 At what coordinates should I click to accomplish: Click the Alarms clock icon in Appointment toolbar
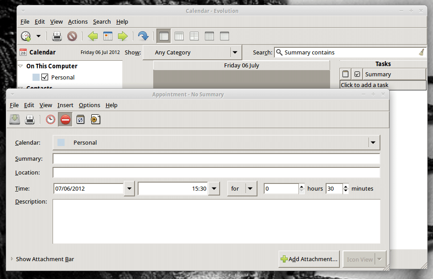(50, 120)
